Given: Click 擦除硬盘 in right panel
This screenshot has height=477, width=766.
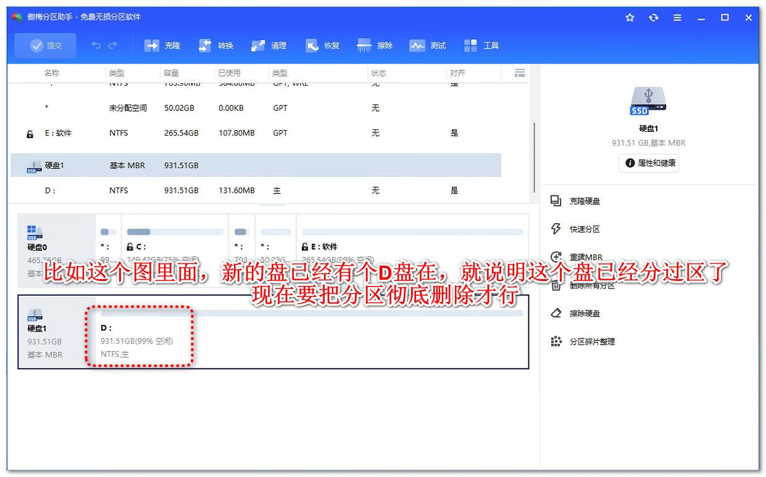Looking at the screenshot, I should point(585,313).
